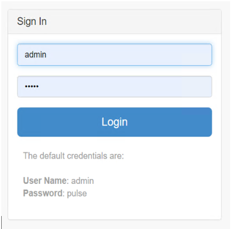Click the bold User Name label
The image size is (232, 229).
[x=45, y=181]
